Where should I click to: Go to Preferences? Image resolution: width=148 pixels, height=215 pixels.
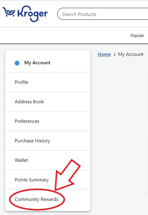pyautogui.click(x=48, y=121)
